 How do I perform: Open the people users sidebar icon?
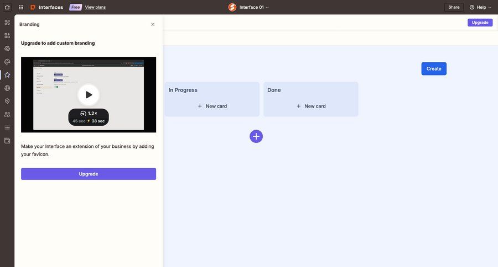[7, 114]
